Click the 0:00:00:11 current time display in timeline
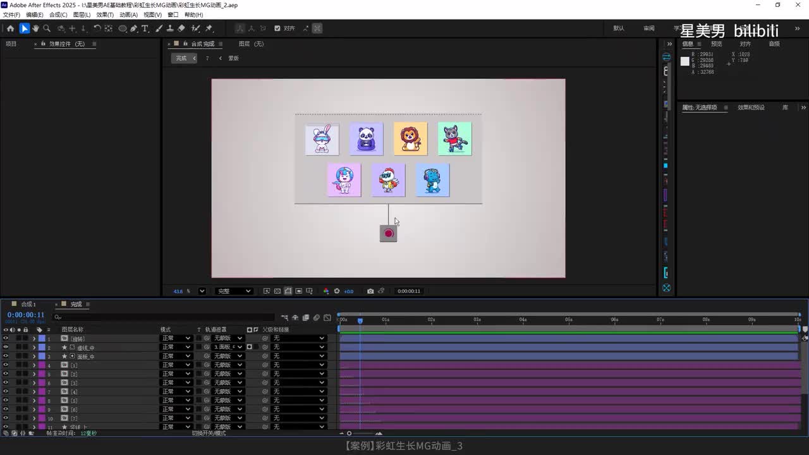The width and height of the screenshot is (809, 455). tap(26, 315)
